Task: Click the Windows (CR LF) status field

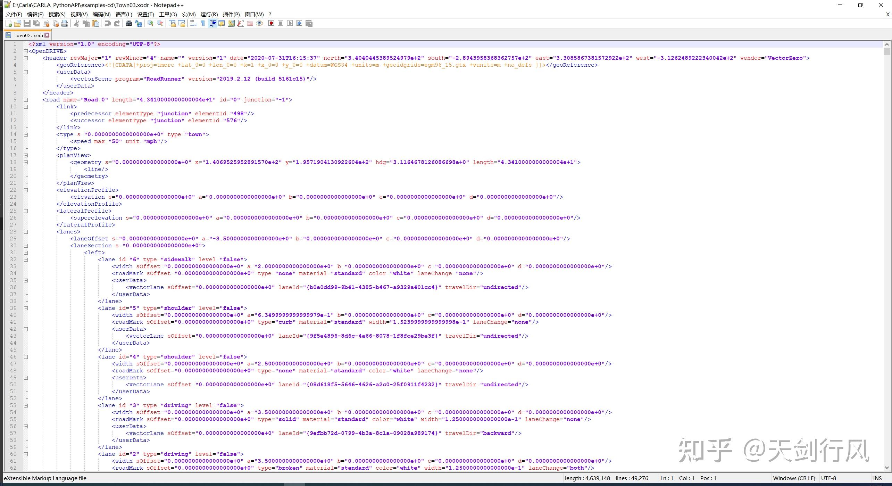Action: (x=794, y=478)
